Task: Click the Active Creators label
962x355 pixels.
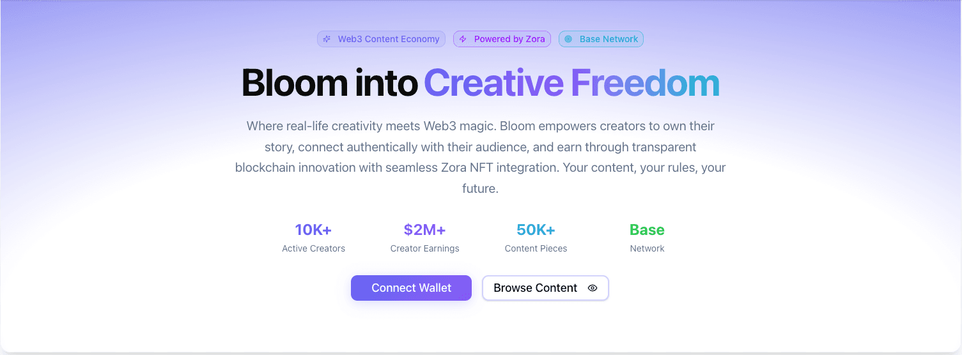Action: point(313,248)
